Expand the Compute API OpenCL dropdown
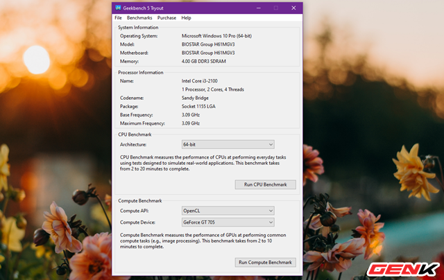 tap(228, 211)
